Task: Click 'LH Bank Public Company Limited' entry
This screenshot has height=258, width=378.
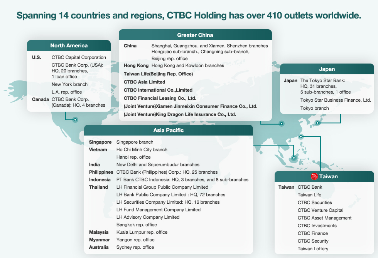Action: 170,195
